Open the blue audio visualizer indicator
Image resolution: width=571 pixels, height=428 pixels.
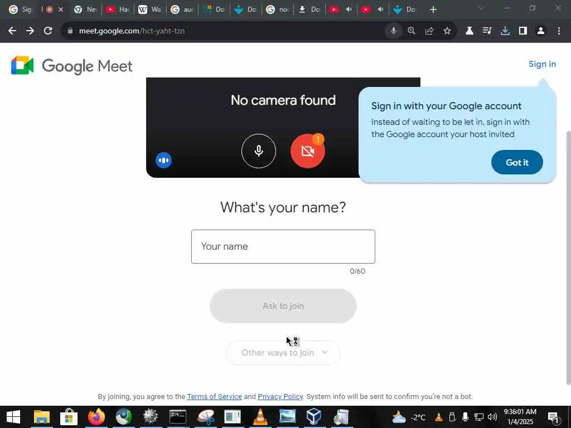[163, 160]
